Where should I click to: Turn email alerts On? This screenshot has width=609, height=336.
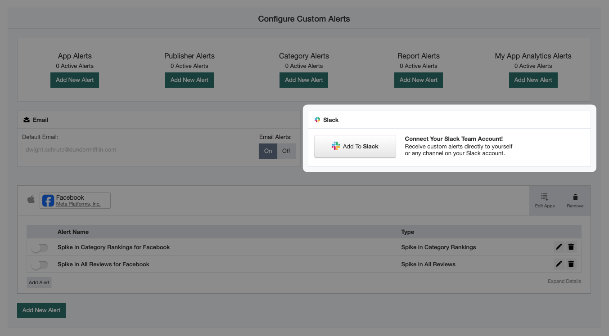pyautogui.click(x=268, y=151)
